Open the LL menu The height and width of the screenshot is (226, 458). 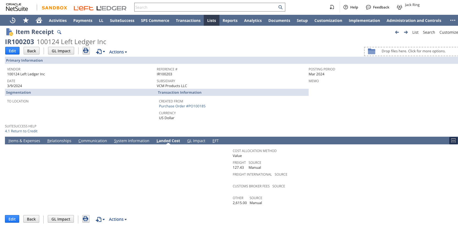[101, 20]
